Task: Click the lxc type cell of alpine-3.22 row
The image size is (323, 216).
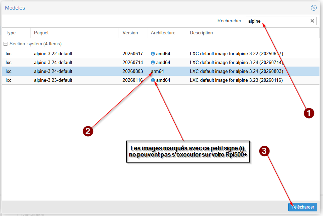Action: point(8,53)
